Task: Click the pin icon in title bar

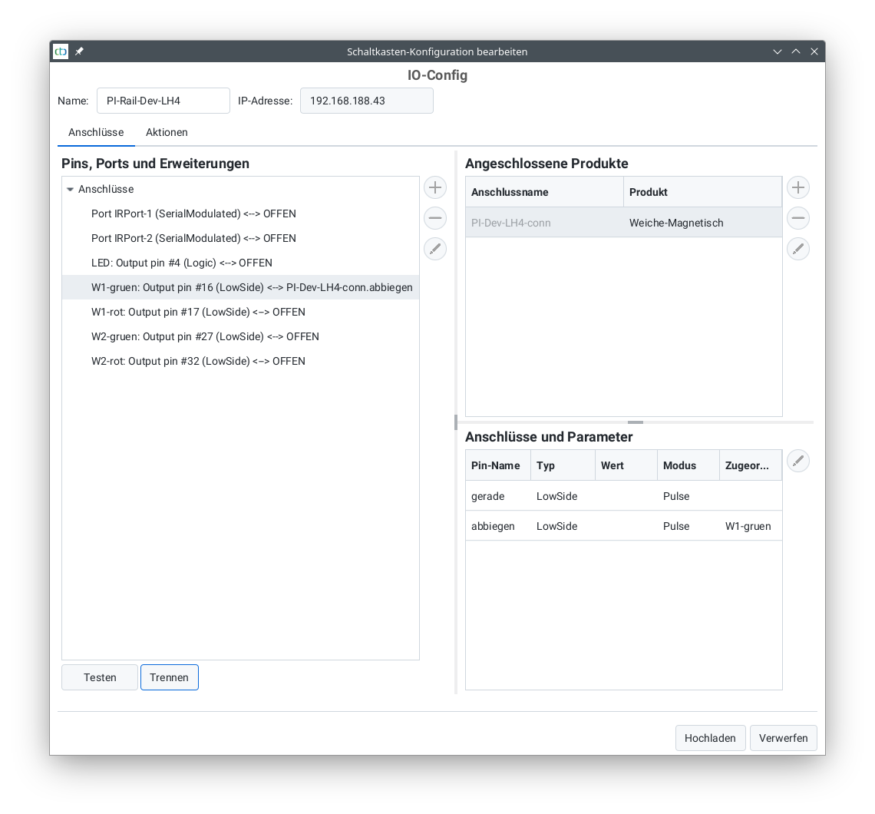Action: [79, 51]
